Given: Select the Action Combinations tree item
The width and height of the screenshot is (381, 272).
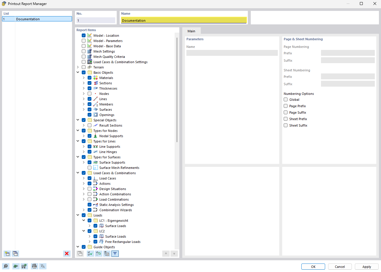Looking at the screenshot, I should coord(115,194).
